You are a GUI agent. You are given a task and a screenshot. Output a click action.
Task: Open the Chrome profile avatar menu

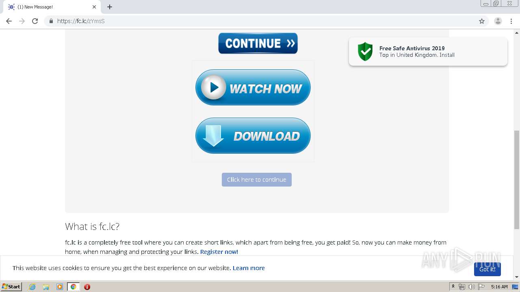coord(498,21)
